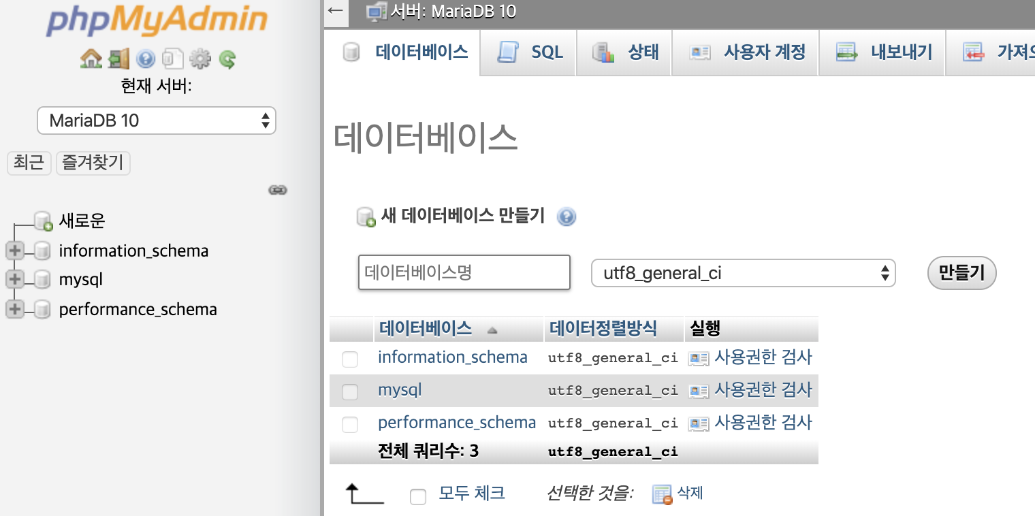Viewport: 1035px width, 516px height.
Task: Sort by 데이터베이스 column header text
Action: tap(426, 329)
